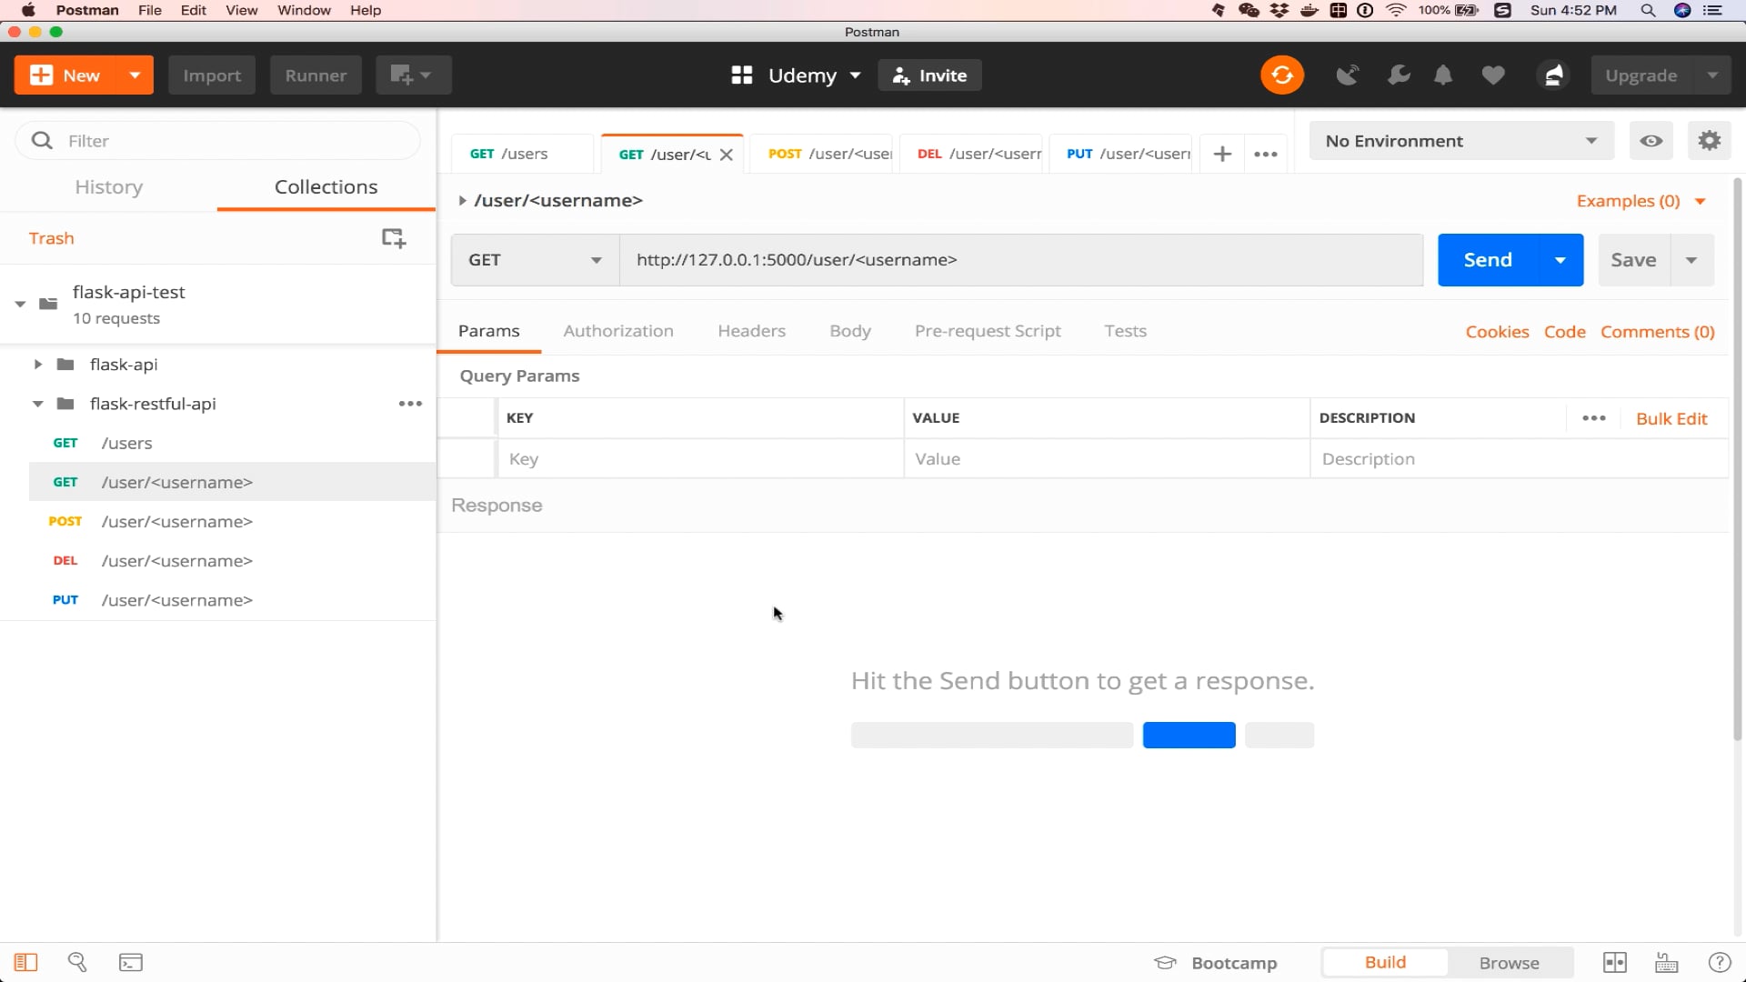Expand the flask-api folder
The width and height of the screenshot is (1746, 982).
pos(38,365)
